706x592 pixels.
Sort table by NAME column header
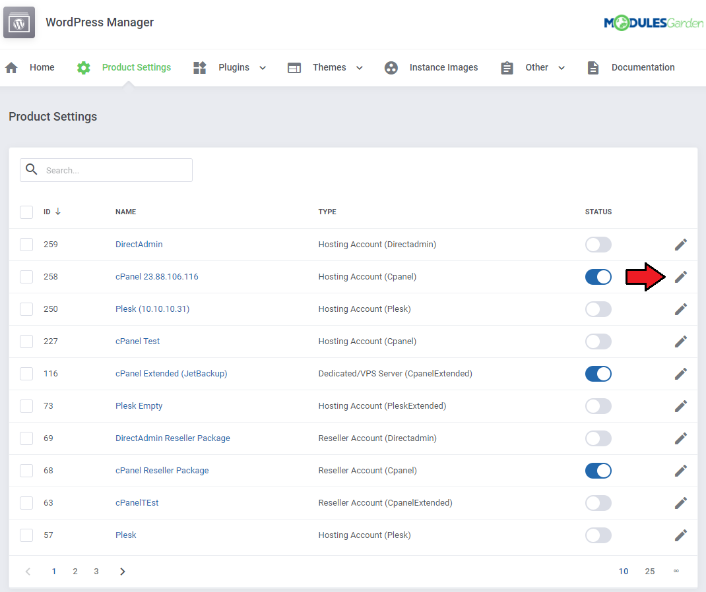pos(125,212)
